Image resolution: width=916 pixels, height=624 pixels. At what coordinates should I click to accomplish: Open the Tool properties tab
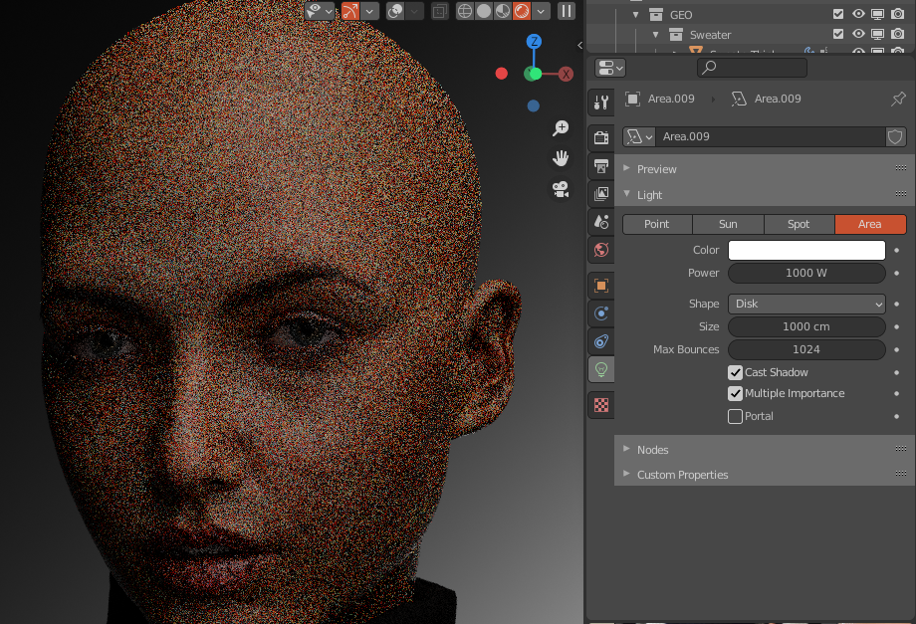coord(600,102)
